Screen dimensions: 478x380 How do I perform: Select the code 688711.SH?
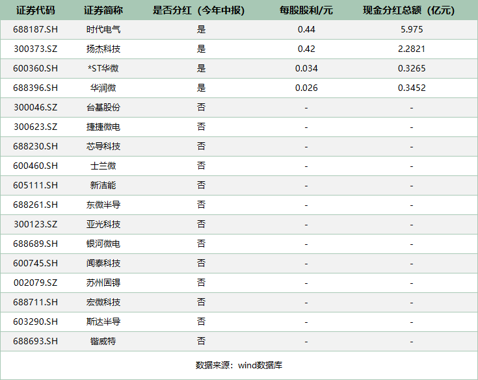coord(35,302)
